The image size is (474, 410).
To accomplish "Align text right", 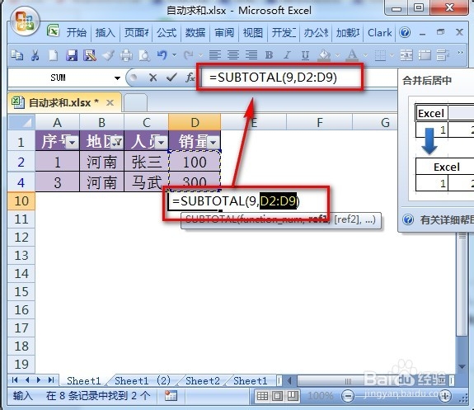I will 251,55.
